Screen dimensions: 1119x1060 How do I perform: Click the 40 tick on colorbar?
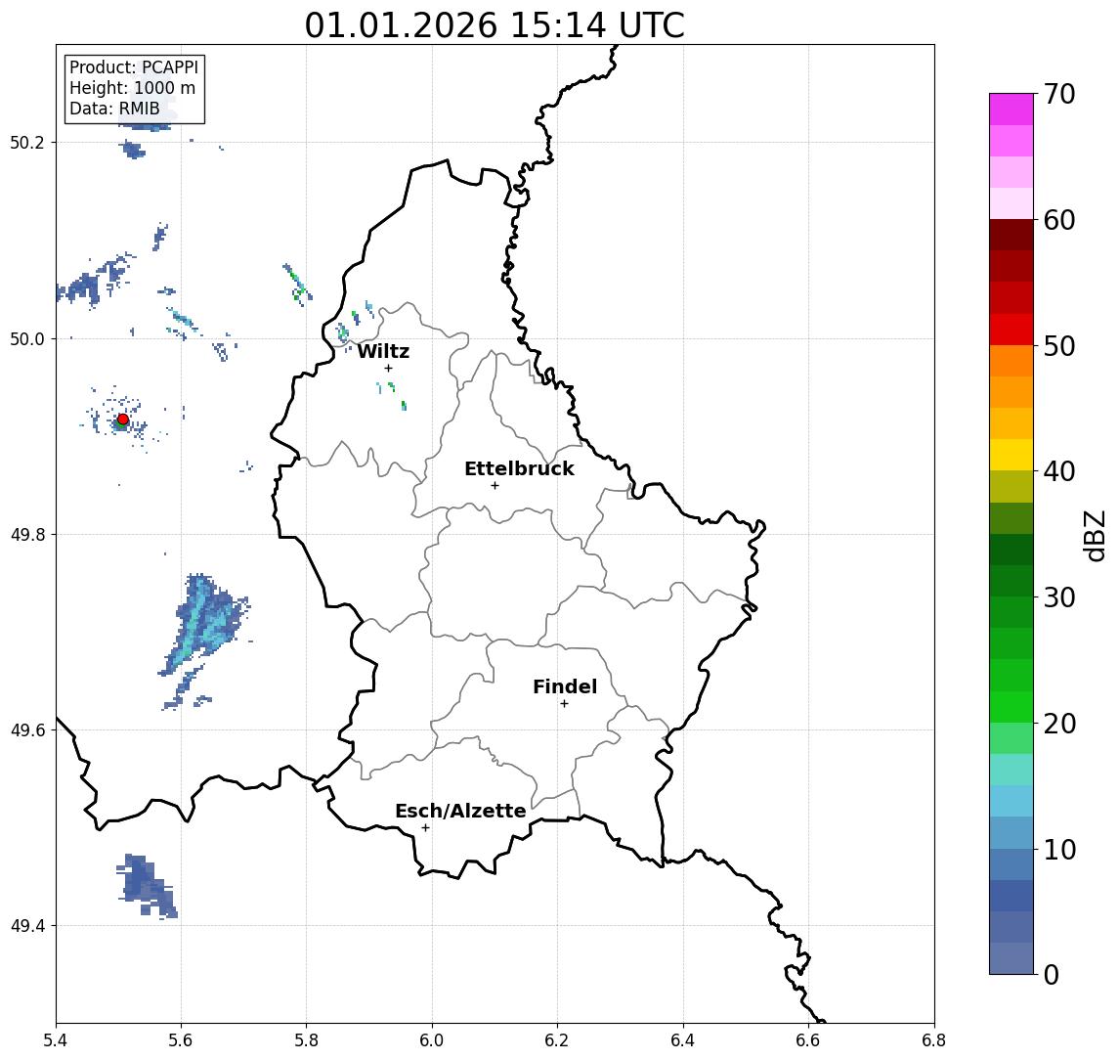1059,471
